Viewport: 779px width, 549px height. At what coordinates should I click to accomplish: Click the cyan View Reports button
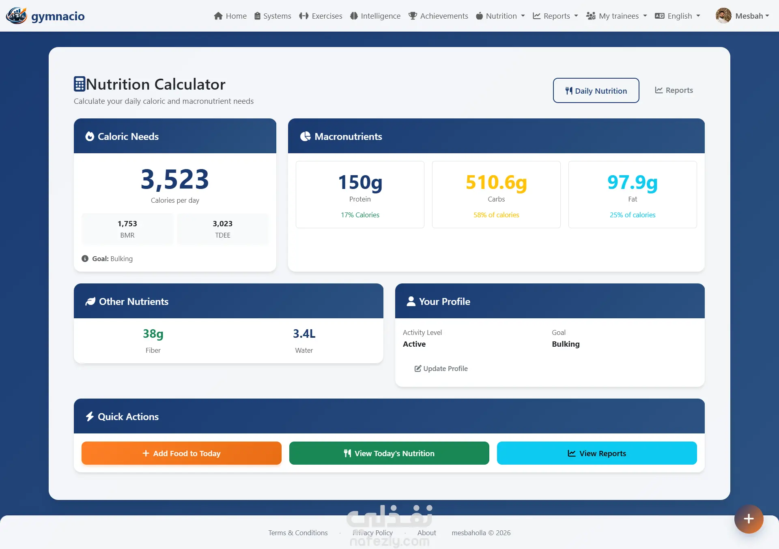coord(597,453)
